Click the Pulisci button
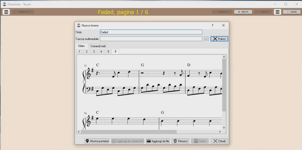Image resolution: width=302 pixels, height=150 pixels. (219, 39)
